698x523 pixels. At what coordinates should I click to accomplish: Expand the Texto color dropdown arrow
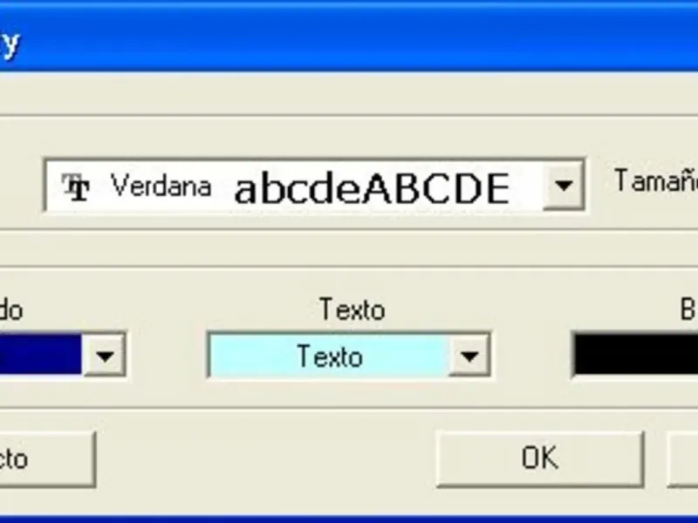point(469,356)
